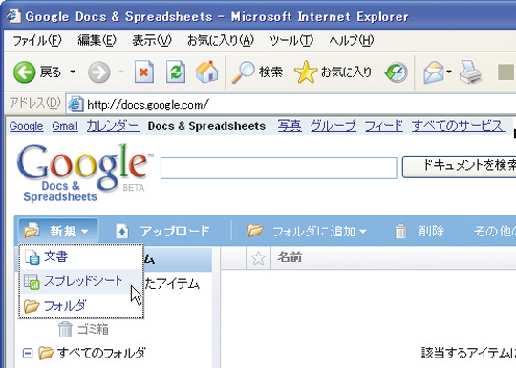This screenshot has width=516, height=368.
Task: Refresh the page with the green arrows icon
Action: click(x=176, y=72)
